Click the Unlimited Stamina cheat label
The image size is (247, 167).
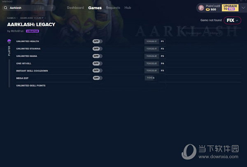[28, 49]
